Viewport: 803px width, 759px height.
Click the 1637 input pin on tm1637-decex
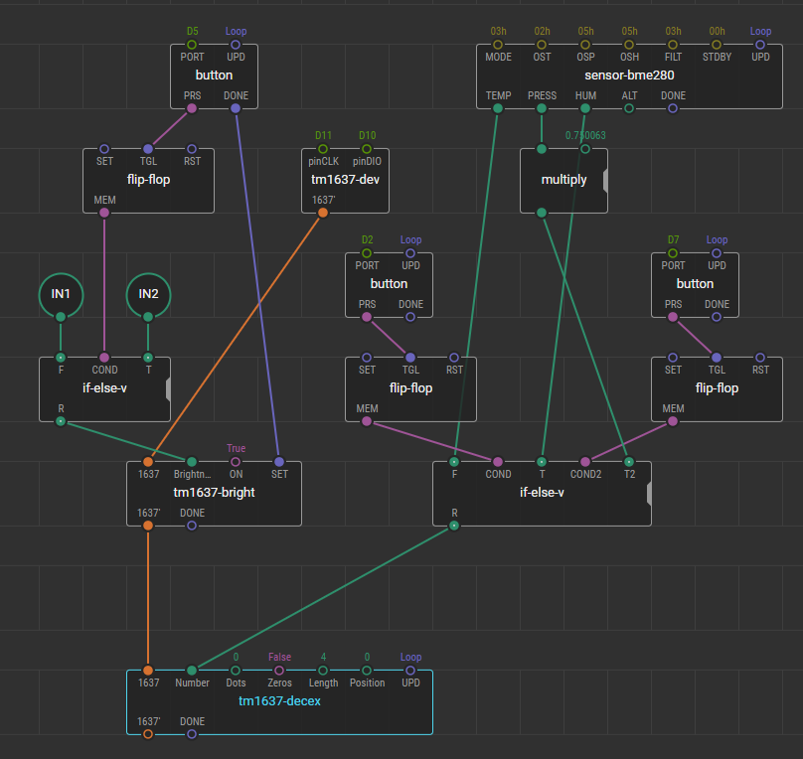(x=148, y=671)
